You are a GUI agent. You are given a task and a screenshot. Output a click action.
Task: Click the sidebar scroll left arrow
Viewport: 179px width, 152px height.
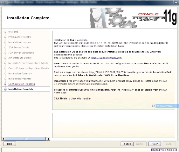click(x=3, y=139)
